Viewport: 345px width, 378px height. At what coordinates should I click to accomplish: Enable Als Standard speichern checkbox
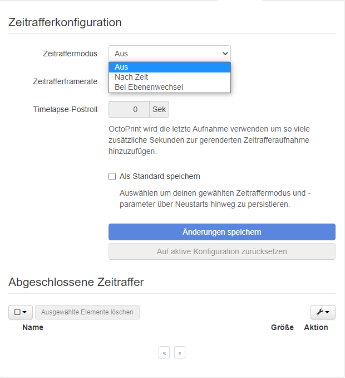(112, 177)
